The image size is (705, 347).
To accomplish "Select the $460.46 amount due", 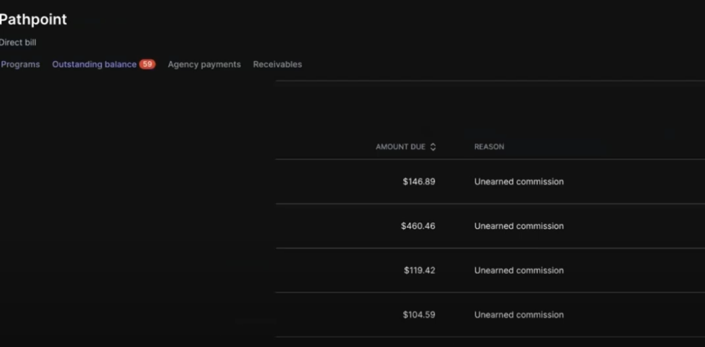I will [x=418, y=226].
